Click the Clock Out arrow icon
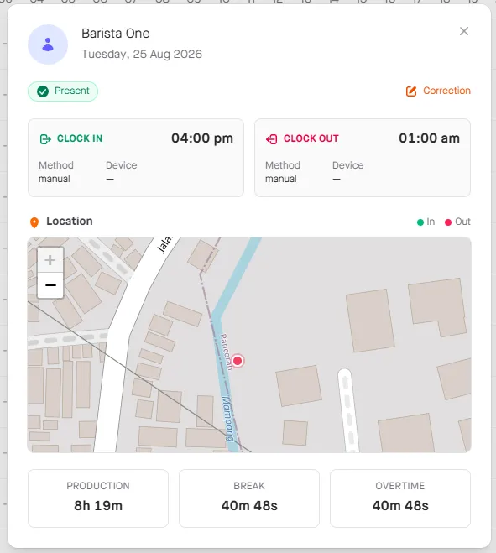 [272, 139]
